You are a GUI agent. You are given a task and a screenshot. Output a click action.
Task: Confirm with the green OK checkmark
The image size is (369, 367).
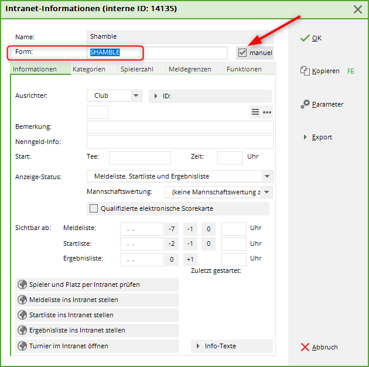pyautogui.click(x=305, y=38)
